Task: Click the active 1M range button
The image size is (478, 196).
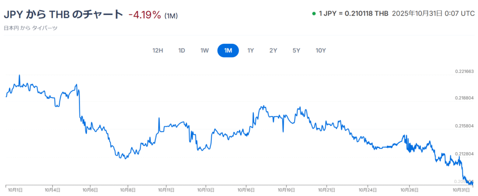Action: (x=228, y=50)
